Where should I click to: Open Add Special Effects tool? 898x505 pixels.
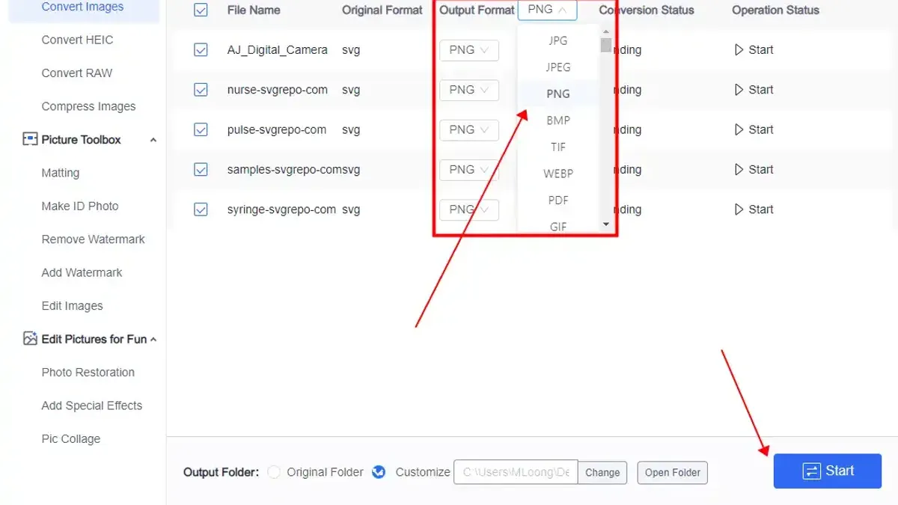pos(92,405)
